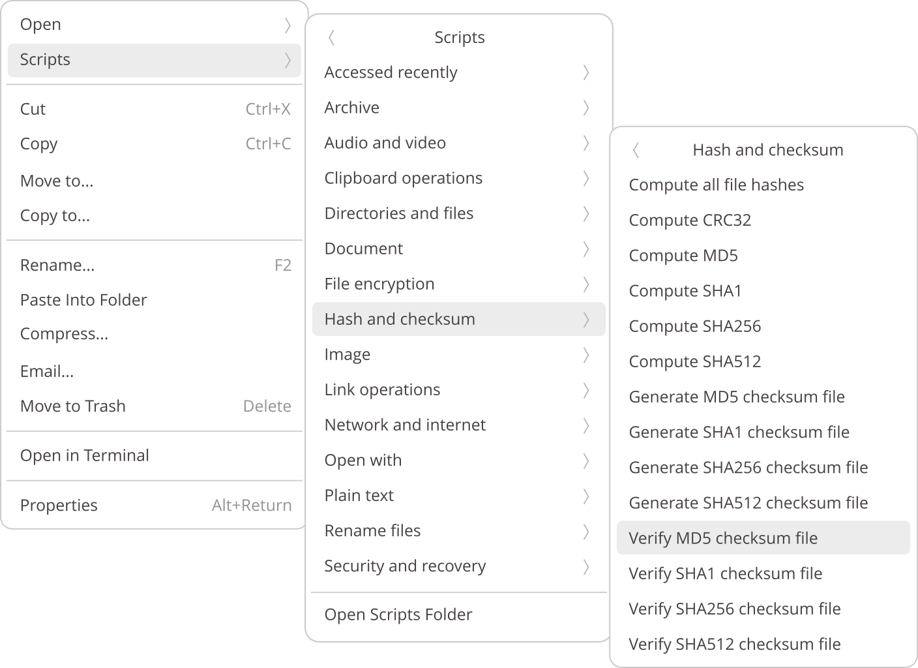This screenshot has width=918, height=668.
Task: Choose Move to Trash
Action: point(73,406)
